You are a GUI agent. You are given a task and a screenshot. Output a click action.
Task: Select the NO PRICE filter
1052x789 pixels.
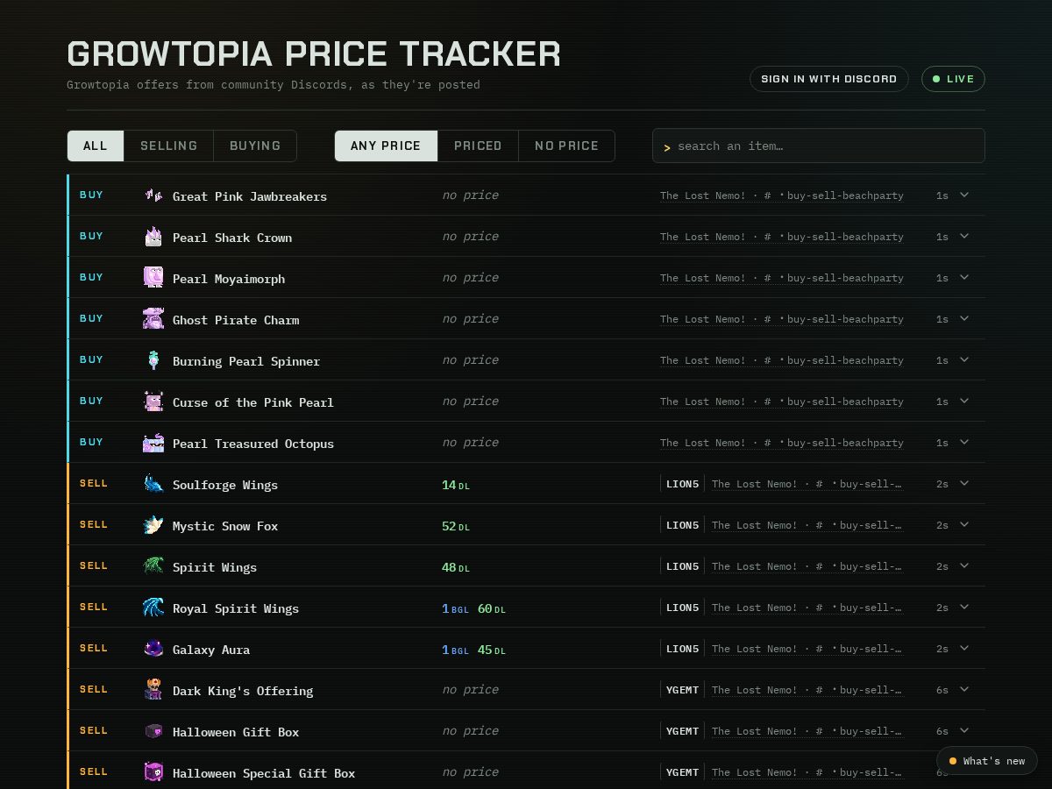566,146
